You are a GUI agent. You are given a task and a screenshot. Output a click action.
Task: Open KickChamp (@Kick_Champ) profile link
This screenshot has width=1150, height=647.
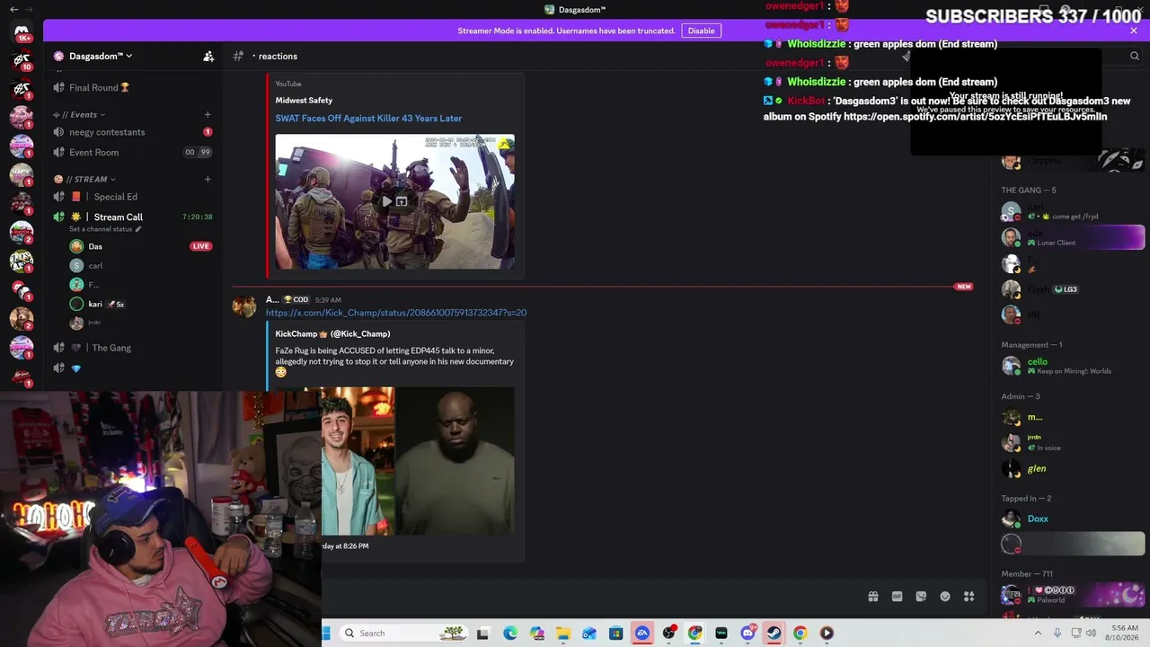[x=332, y=334]
